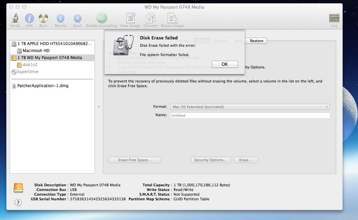
Task: Click the Total Capacity value text
Action: point(202,185)
